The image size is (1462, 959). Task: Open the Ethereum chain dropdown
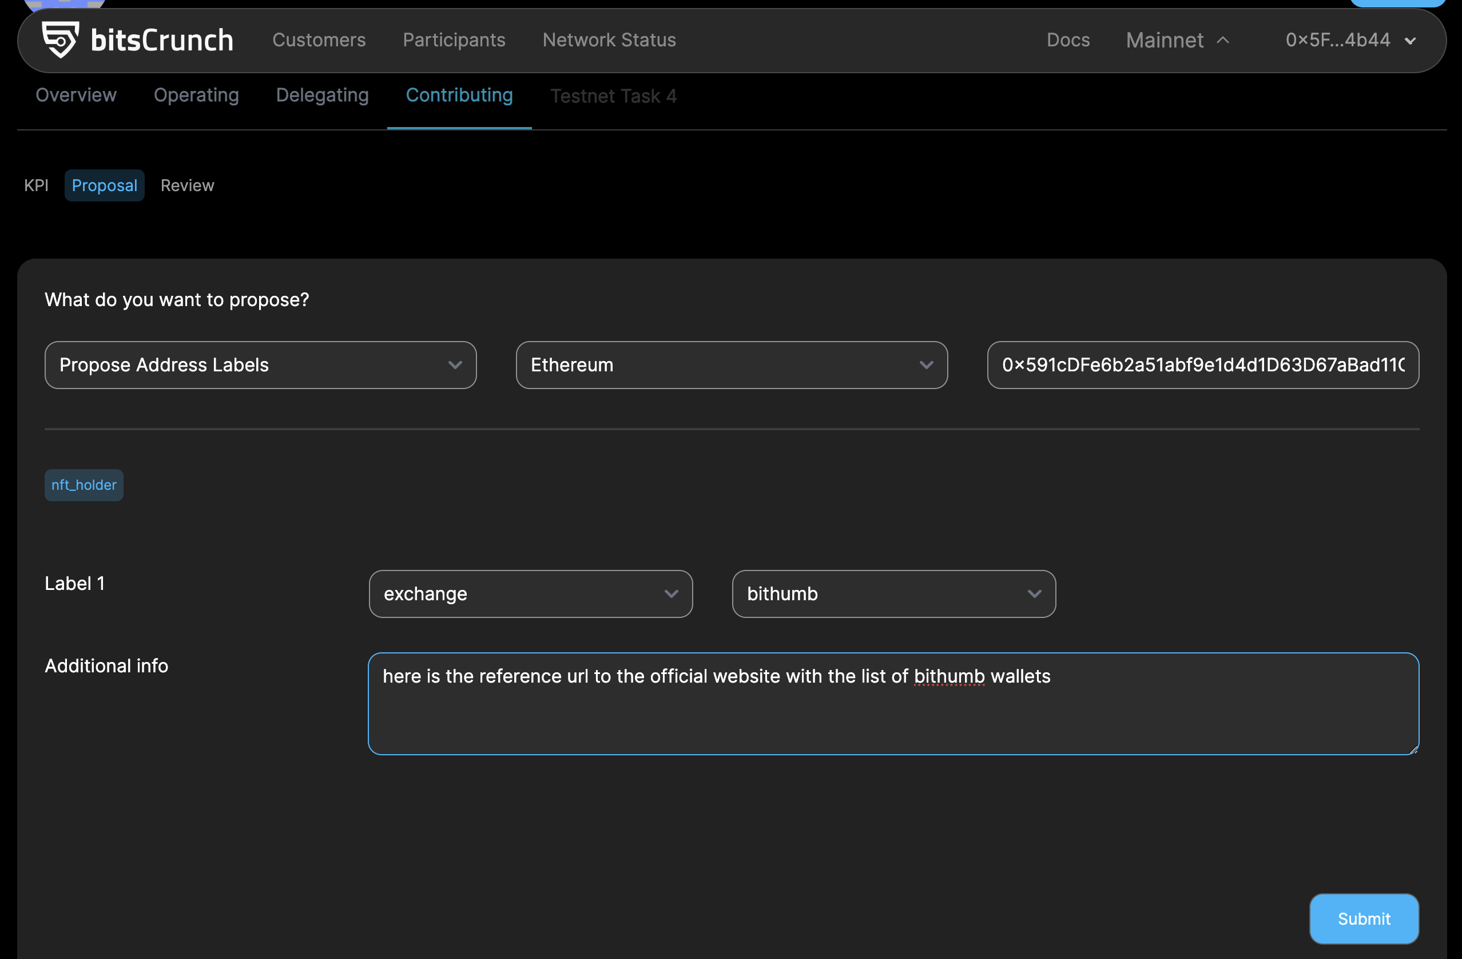[x=732, y=365]
